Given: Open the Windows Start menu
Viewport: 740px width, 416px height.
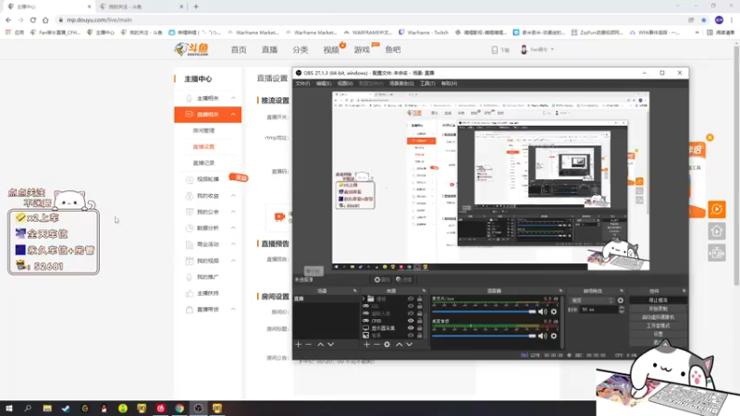Looking at the screenshot, I should pos(9,409).
